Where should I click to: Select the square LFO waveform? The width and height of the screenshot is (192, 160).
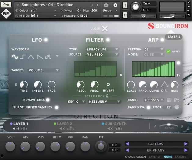23,56
